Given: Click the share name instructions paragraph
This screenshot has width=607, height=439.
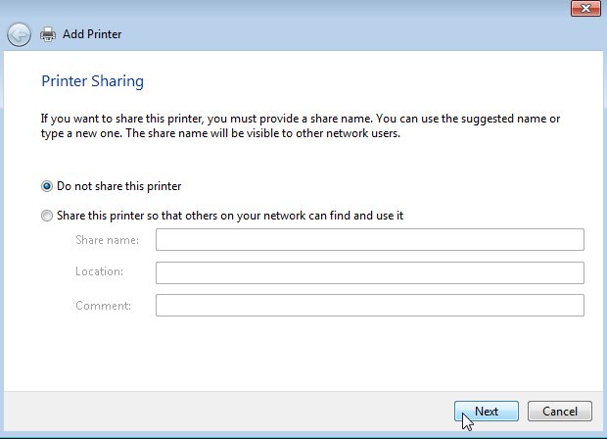Looking at the screenshot, I should click(301, 126).
